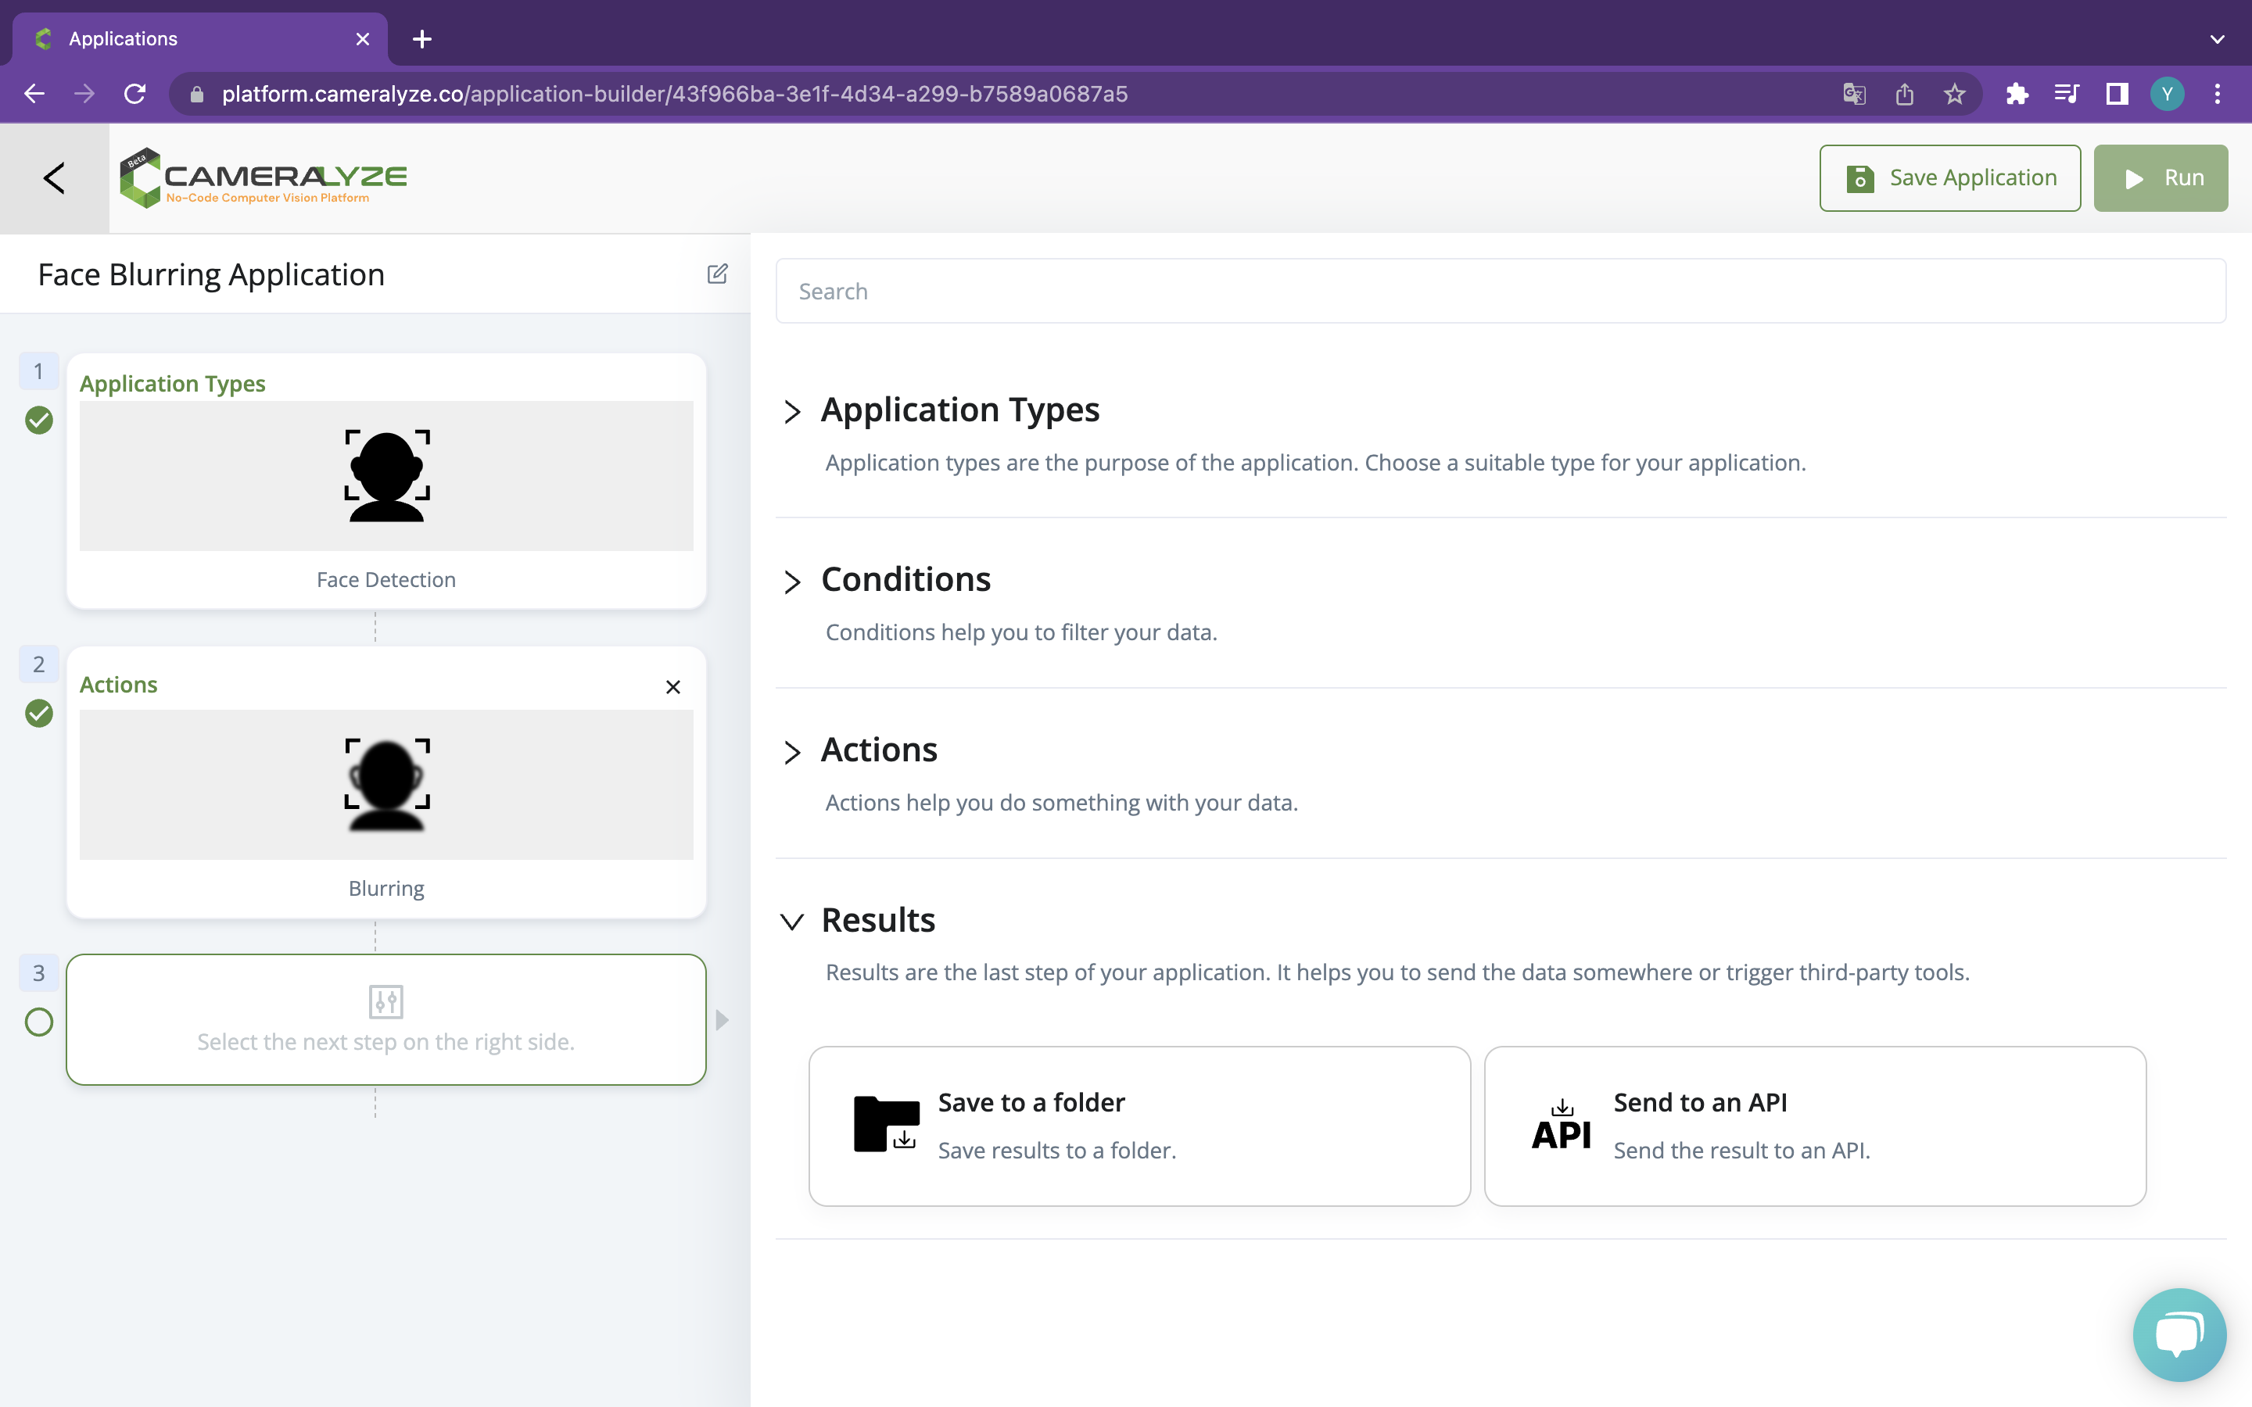Run the application
This screenshot has width=2252, height=1407.
point(2161,177)
